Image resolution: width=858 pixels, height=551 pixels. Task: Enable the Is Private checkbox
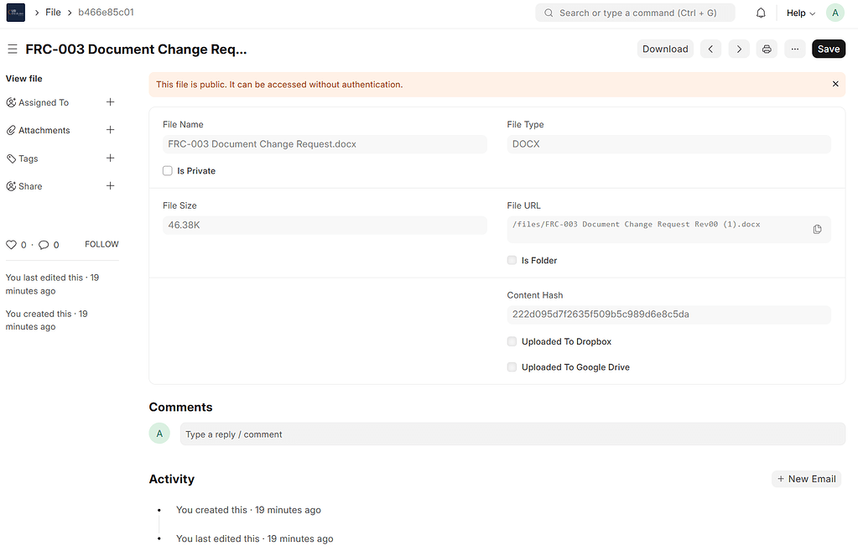tap(167, 170)
